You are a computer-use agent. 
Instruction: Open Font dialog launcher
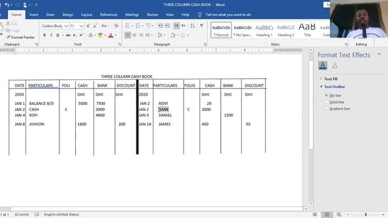[x=120, y=44]
